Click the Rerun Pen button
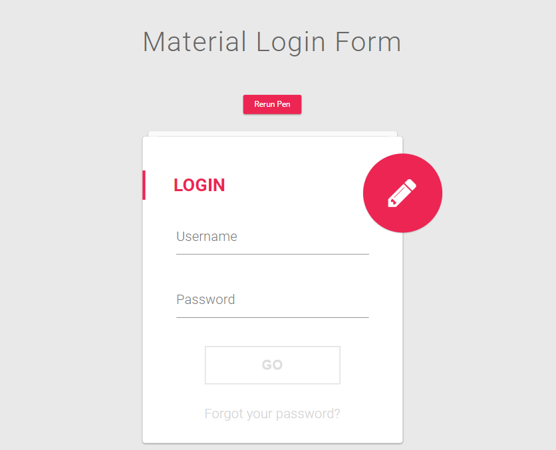Image resolution: width=556 pixels, height=450 pixels. coord(272,104)
